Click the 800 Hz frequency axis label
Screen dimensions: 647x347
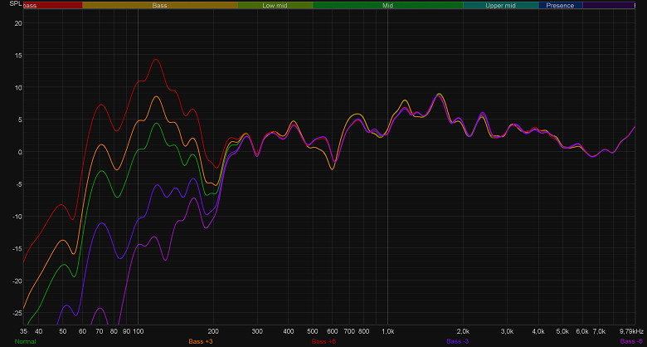pyautogui.click(x=363, y=331)
